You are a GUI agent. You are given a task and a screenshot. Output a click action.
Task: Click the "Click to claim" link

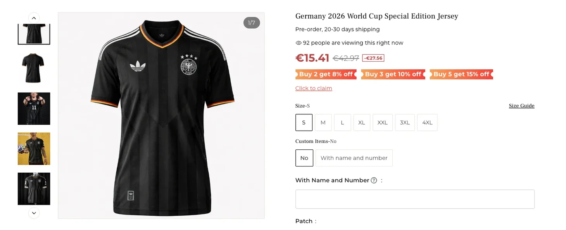click(314, 88)
